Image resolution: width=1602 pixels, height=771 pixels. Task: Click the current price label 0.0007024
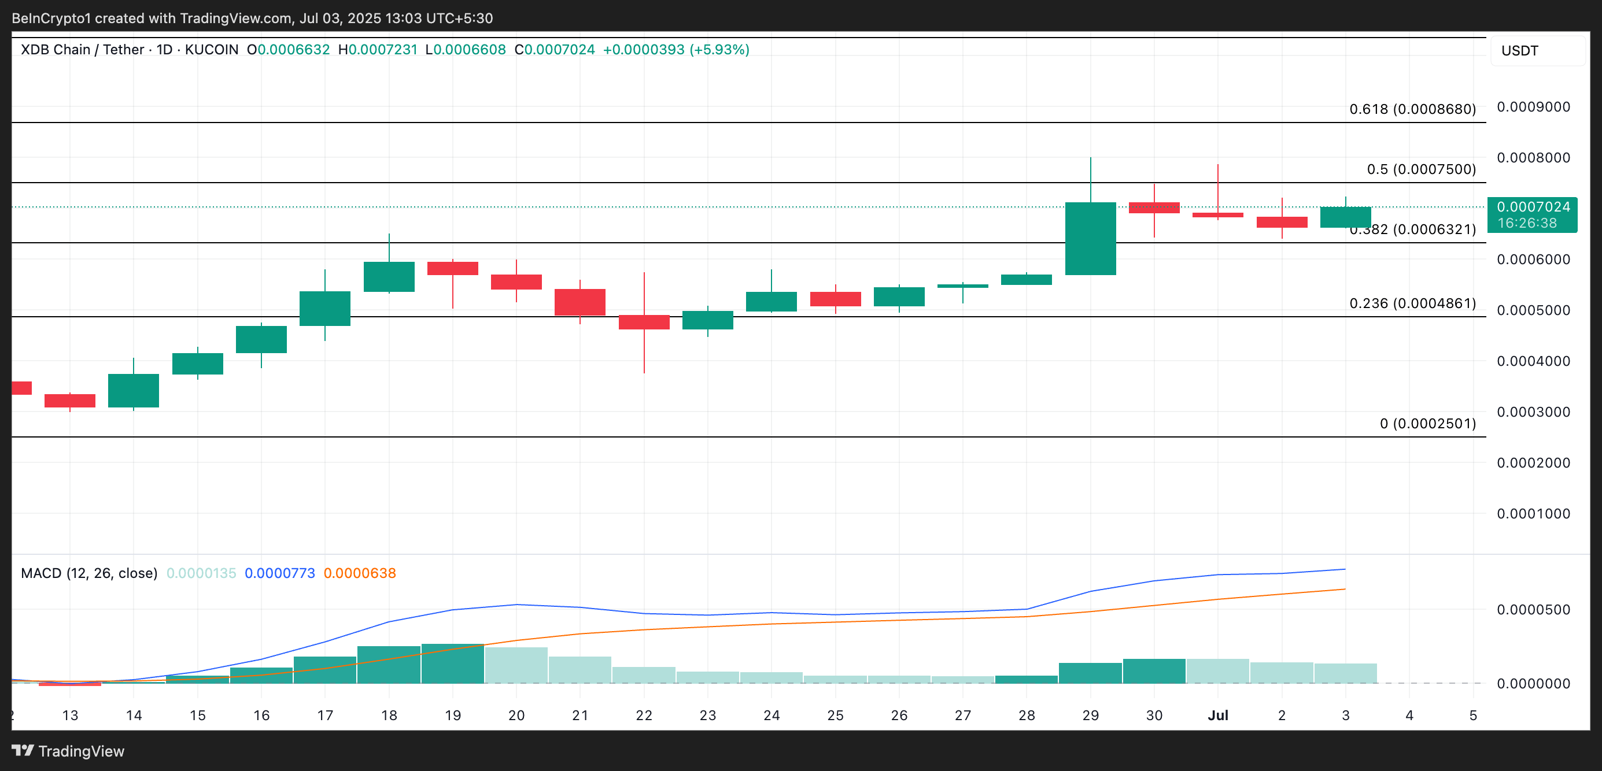click(x=1533, y=207)
